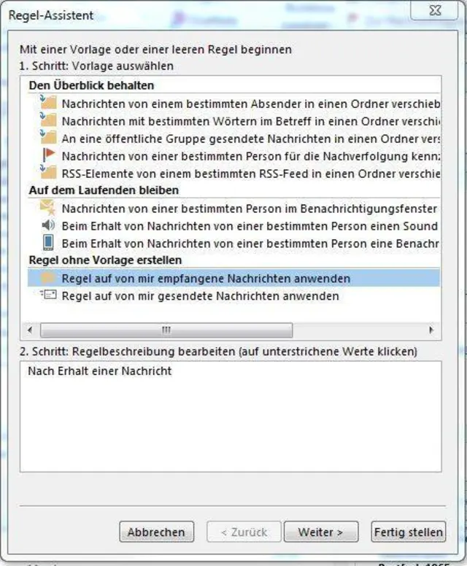Click the mobile phone notification icon
Viewport: 467px width, 566px height.
click(x=48, y=243)
